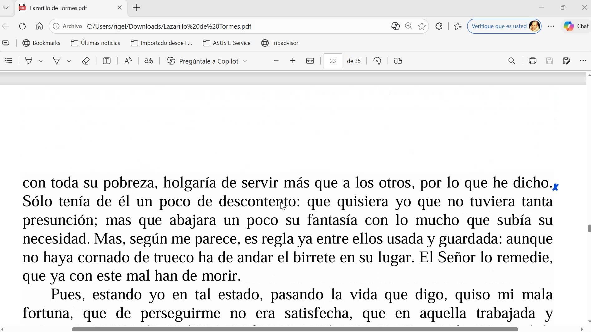Expand Pregúntale a Copilot dropdown arrow
Image resolution: width=591 pixels, height=332 pixels.
(245, 61)
